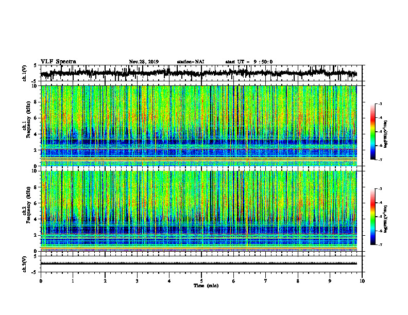
Task: Click the time axis tick label '7'
Action: (x=266, y=281)
